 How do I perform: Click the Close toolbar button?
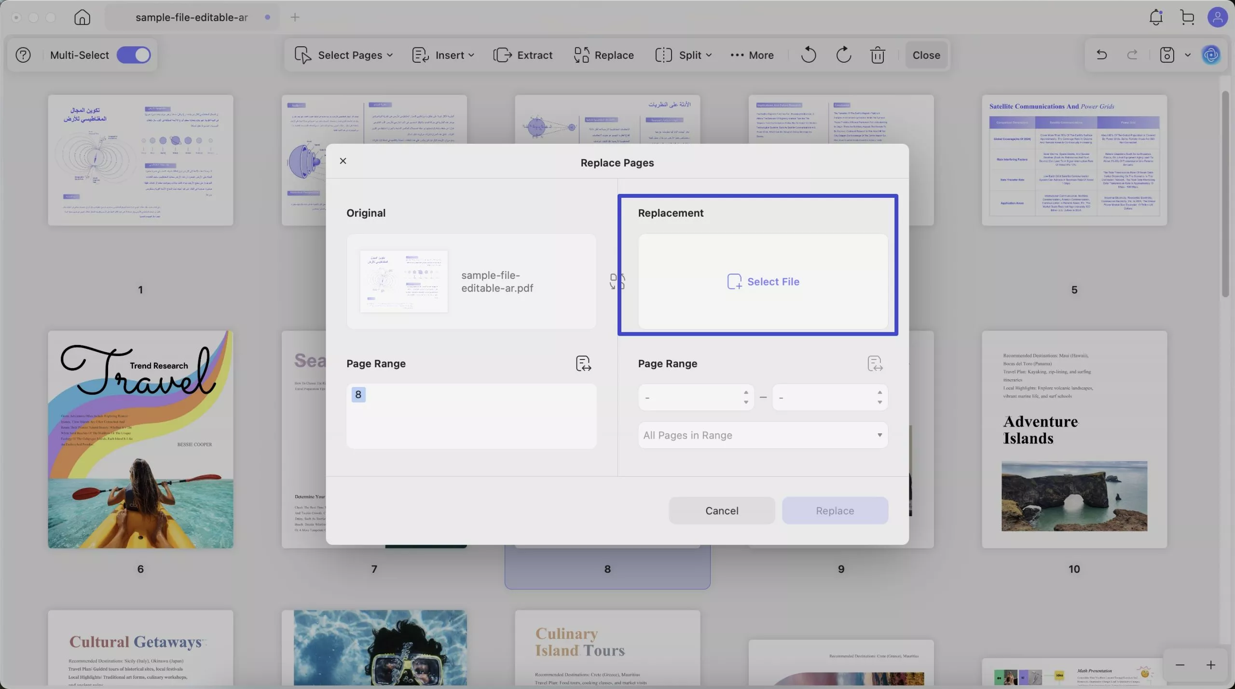[x=926, y=55]
